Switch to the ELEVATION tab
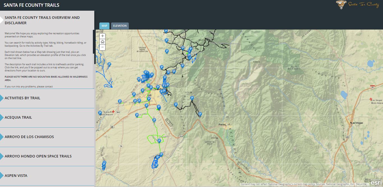 coord(120,26)
